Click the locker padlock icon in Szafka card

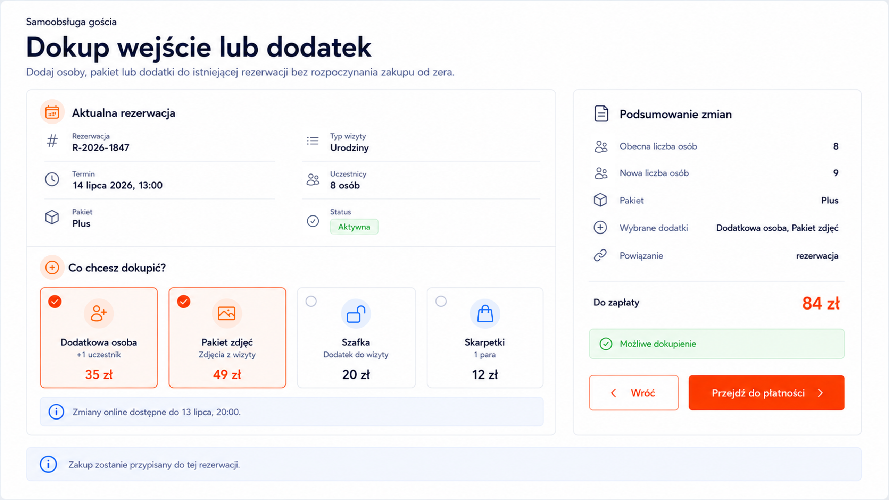[356, 314]
